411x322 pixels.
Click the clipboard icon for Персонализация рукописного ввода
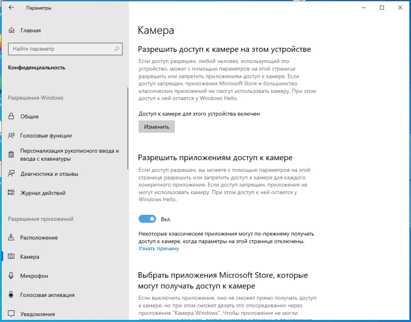click(12, 155)
